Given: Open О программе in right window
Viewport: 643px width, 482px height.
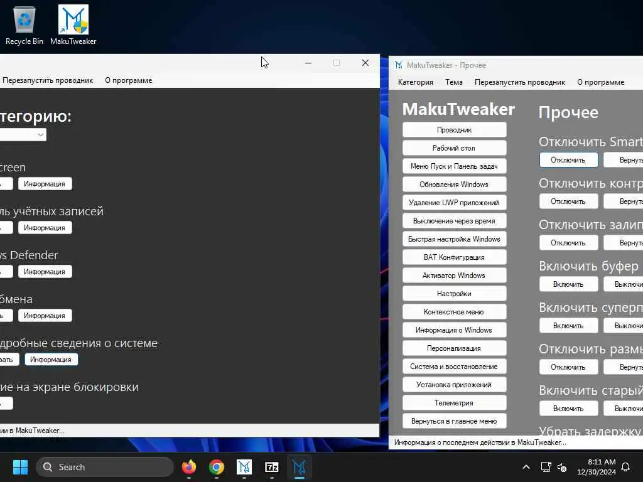Looking at the screenshot, I should tap(600, 82).
